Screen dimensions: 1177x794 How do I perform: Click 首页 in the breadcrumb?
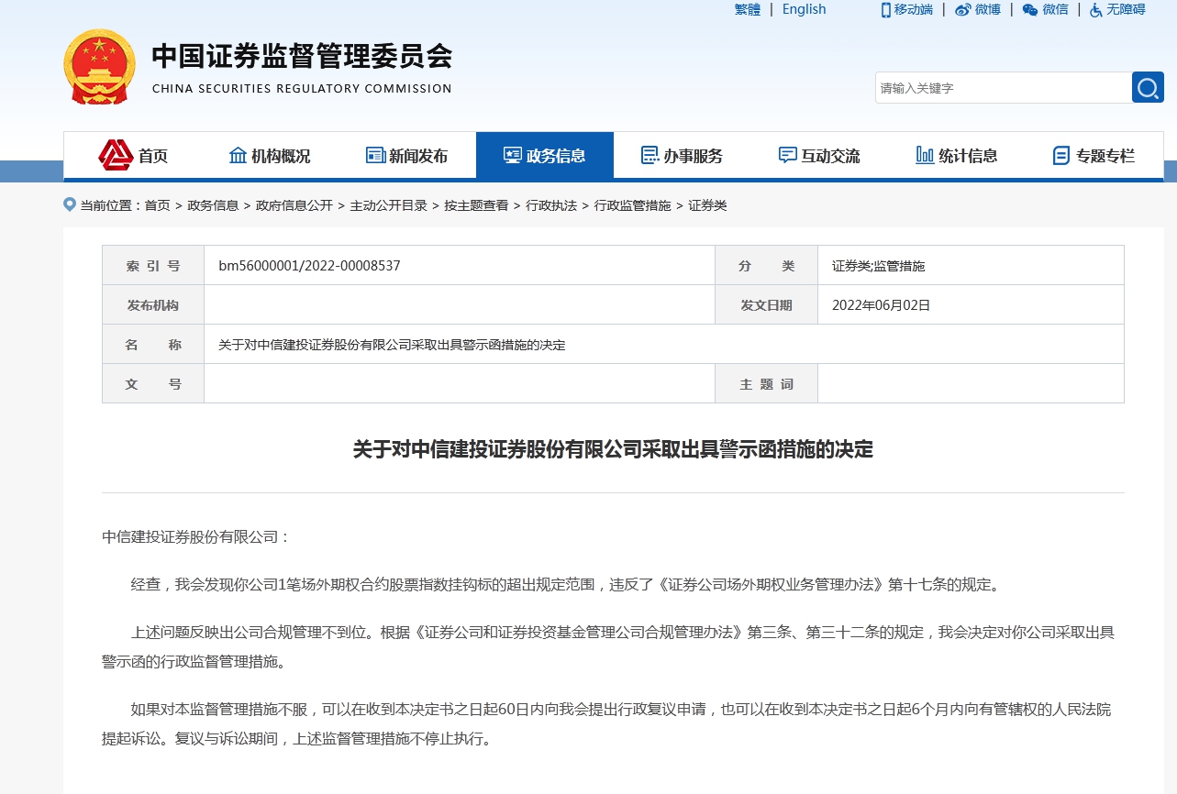coord(158,205)
